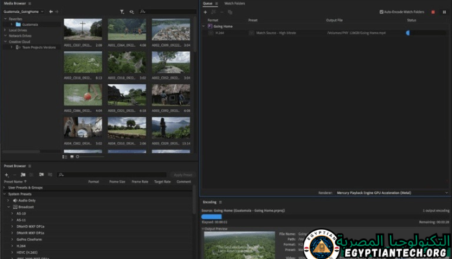Collapse the Creative Cloud section
452x259 pixels.
click(x=5, y=41)
